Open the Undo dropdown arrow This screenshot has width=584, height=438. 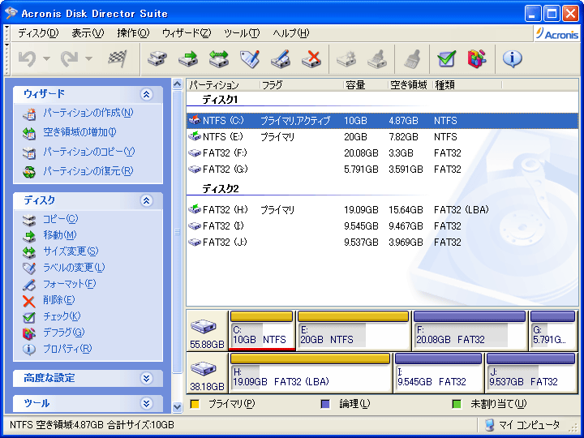(46, 58)
